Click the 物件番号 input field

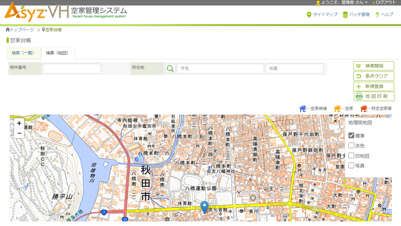[x=72, y=69]
